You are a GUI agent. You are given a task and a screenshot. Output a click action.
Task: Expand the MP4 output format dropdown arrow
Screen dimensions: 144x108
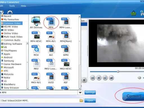coord(80,93)
